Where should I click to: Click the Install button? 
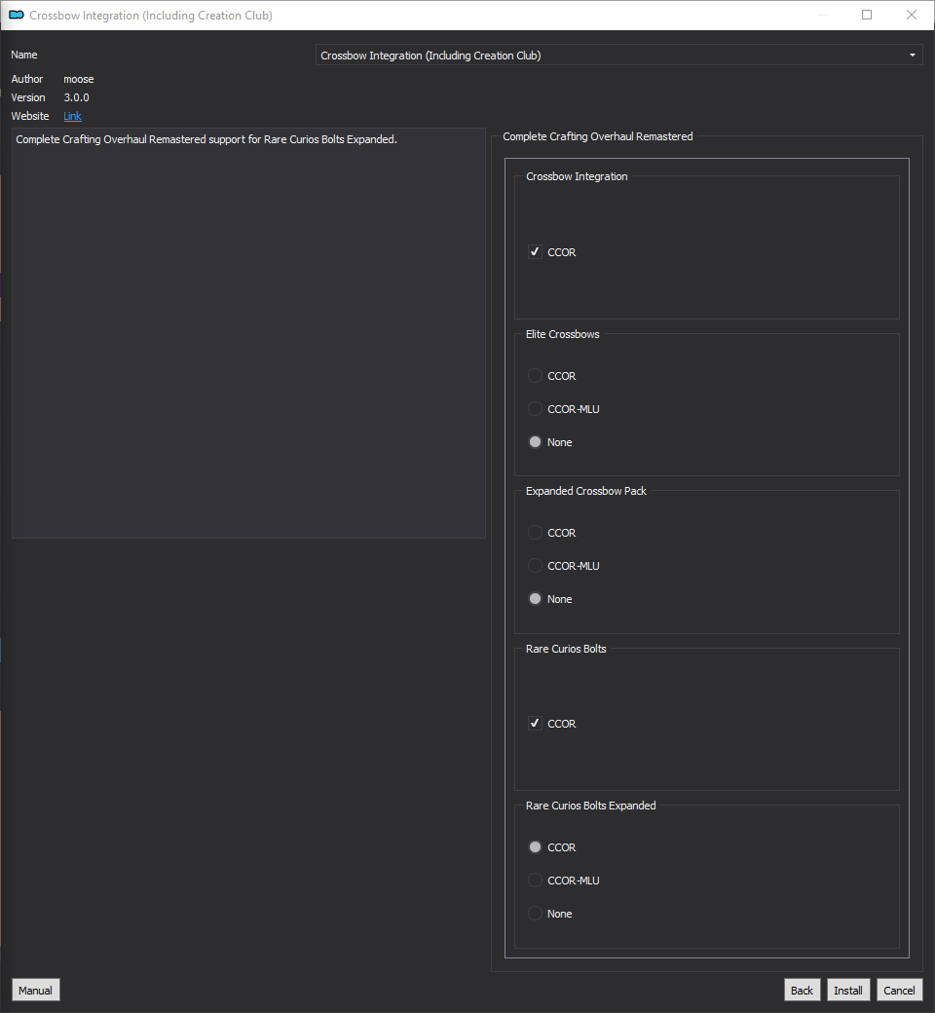pos(847,991)
